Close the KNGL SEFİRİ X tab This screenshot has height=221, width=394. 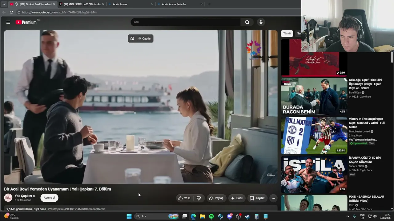coord(103,4)
